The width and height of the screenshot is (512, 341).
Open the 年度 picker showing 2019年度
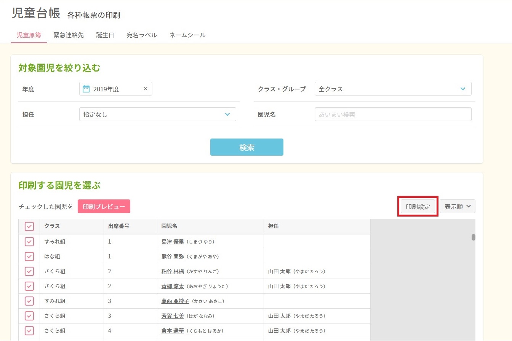(x=116, y=89)
